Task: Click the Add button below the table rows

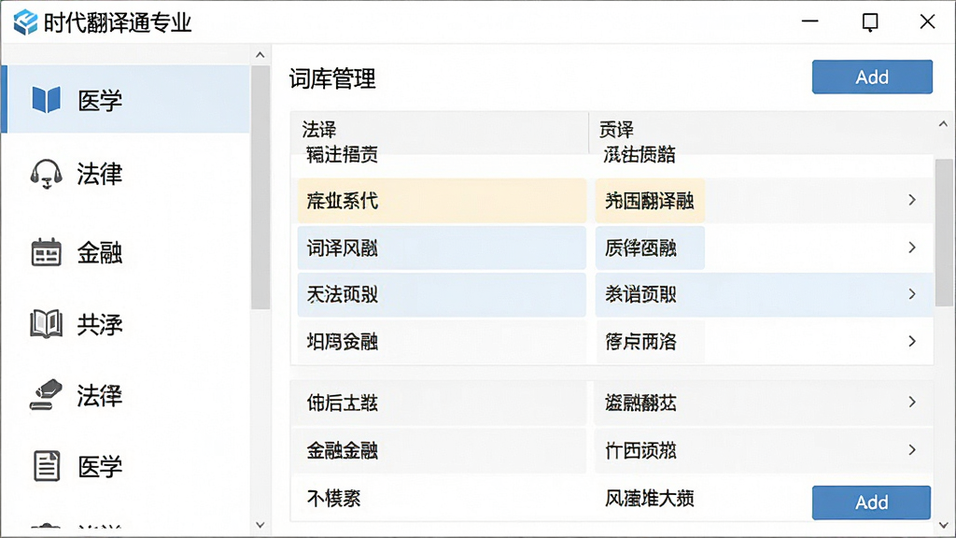Action: (871, 503)
